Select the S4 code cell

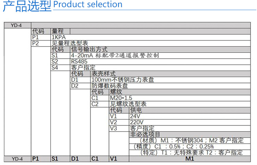[x=55, y=68]
